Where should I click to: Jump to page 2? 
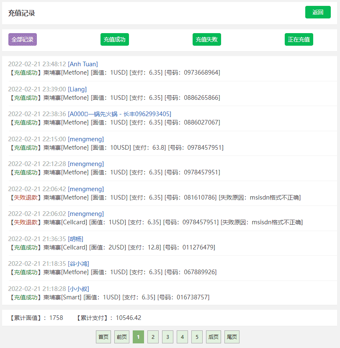pyautogui.click(x=153, y=337)
